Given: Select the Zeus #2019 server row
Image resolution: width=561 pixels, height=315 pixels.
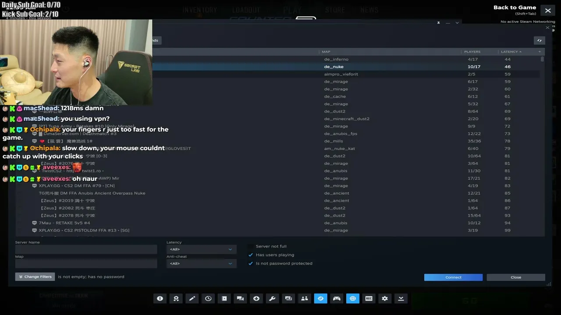Looking at the screenshot, I should pyautogui.click(x=278, y=200).
